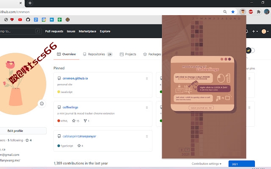271x169 pixels.
Task: Click the browser address bar URL
Action: pyautogui.click(x=15, y=12)
